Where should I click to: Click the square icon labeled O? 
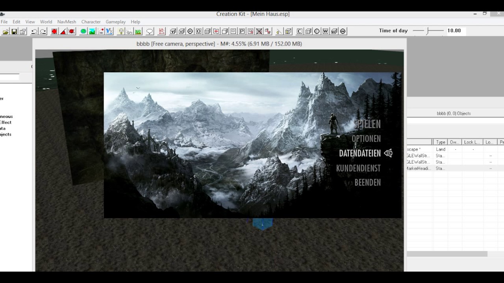[x=198, y=31]
